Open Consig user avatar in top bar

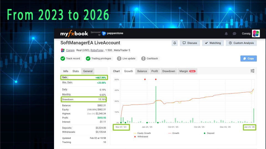pos(256,33)
